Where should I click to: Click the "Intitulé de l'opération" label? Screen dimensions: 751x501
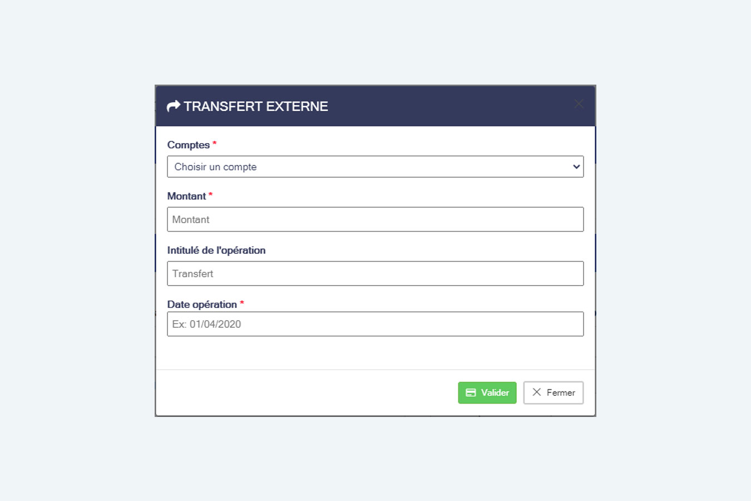pos(216,250)
